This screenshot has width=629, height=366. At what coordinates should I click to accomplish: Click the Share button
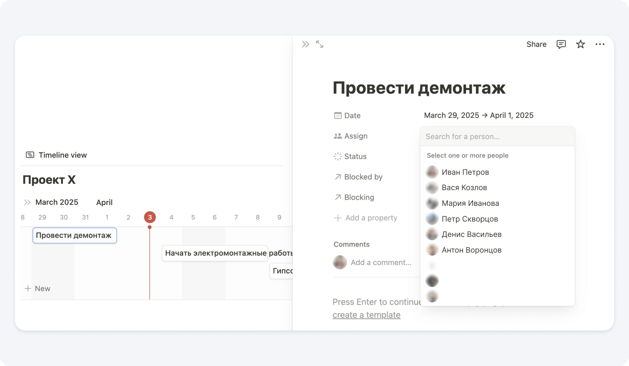tap(536, 45)
